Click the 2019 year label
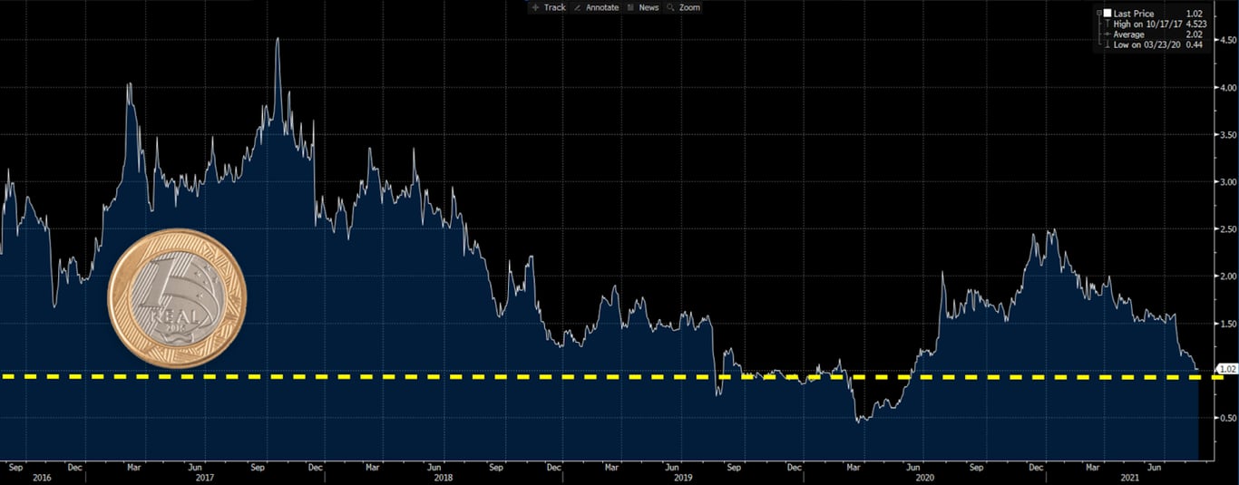 click(x=681, y=477)
